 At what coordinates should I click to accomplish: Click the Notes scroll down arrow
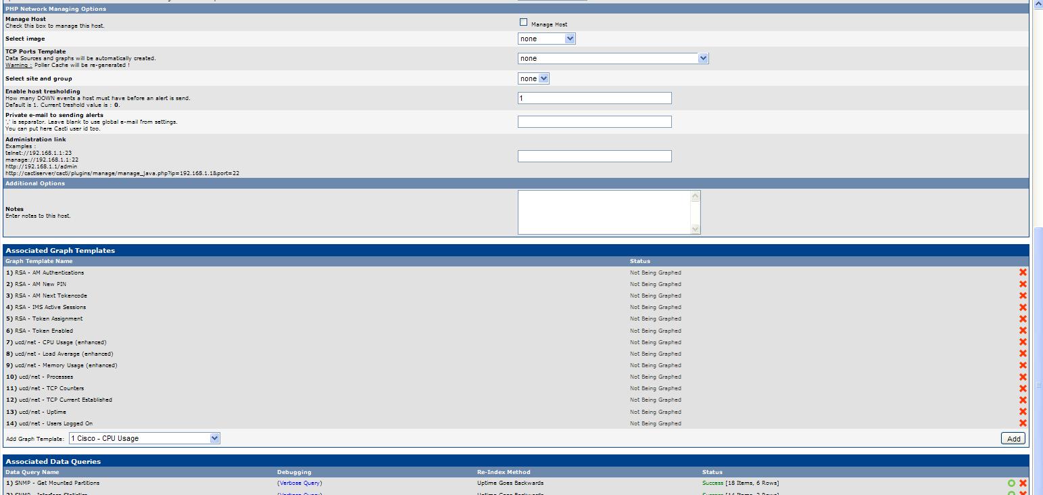[696, 229]
